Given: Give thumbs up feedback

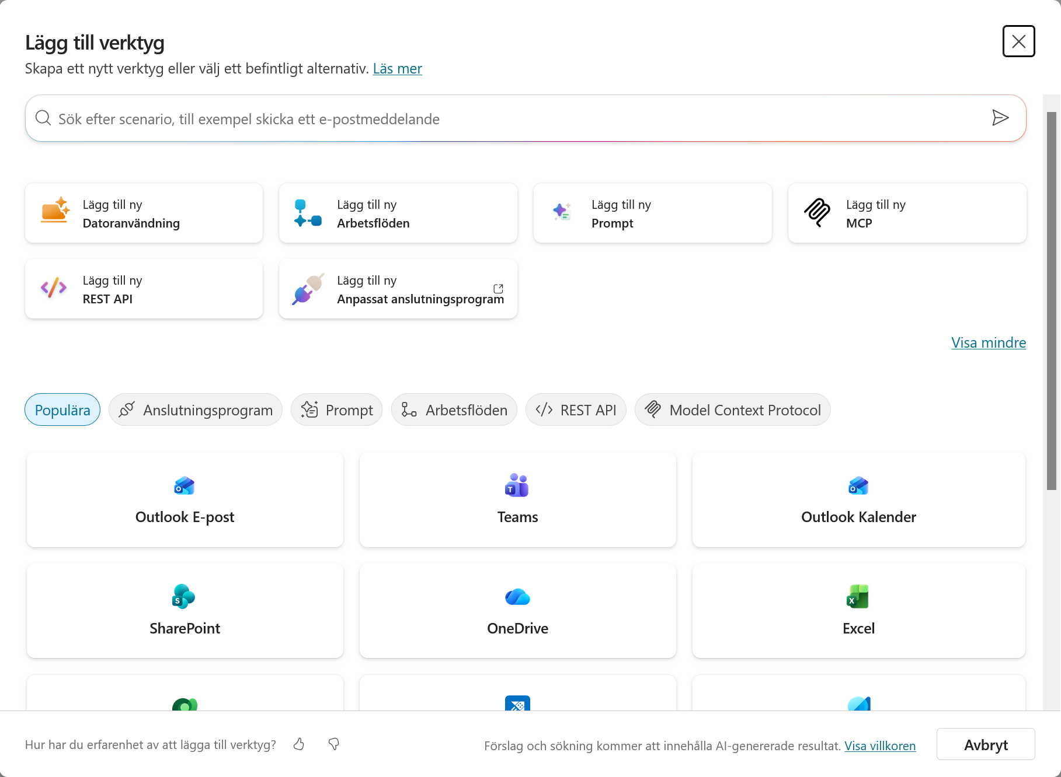Looking at the screenshot, I should pyautogui.click(x=299, y=744).
